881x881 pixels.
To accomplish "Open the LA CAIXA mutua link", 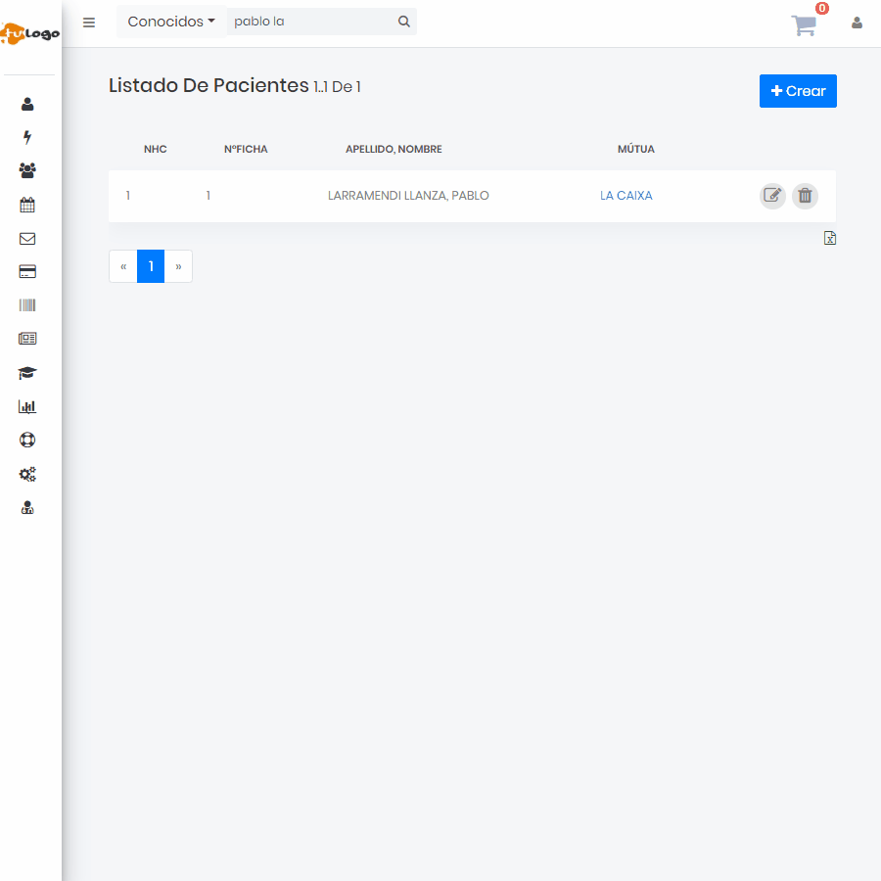I will pos(626,196).
